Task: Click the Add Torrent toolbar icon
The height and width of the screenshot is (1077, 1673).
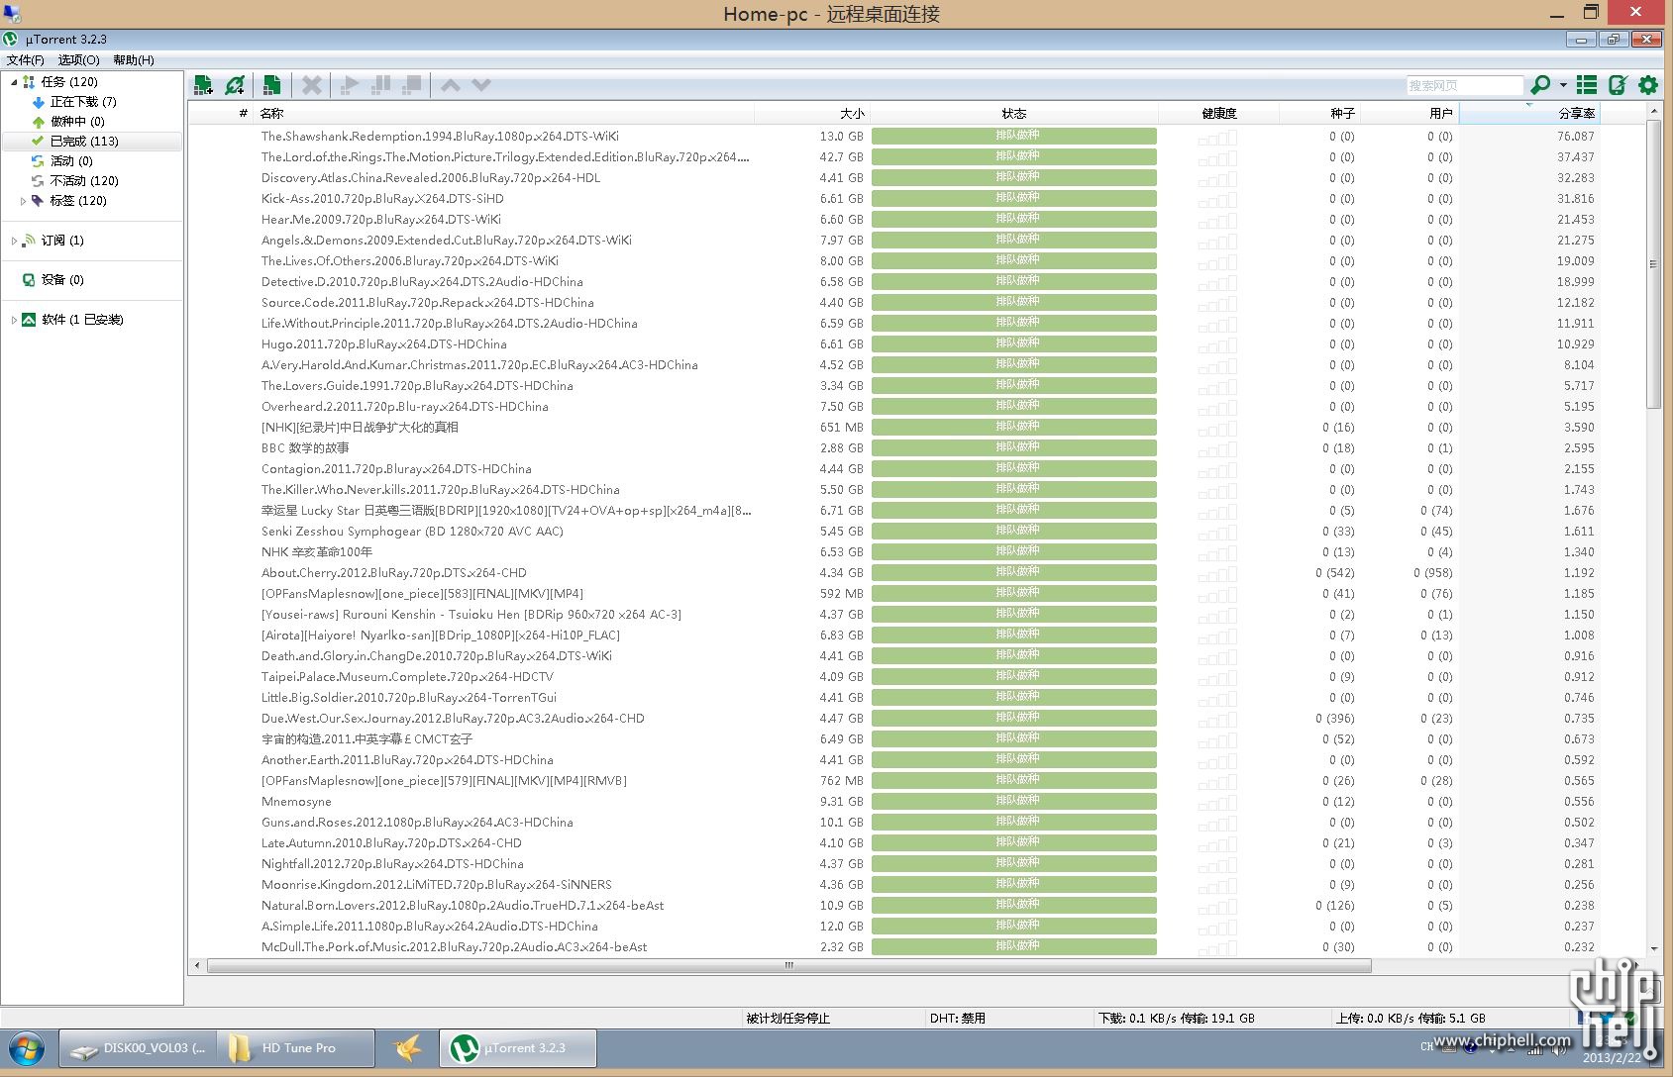Action: tap(203, 85)
